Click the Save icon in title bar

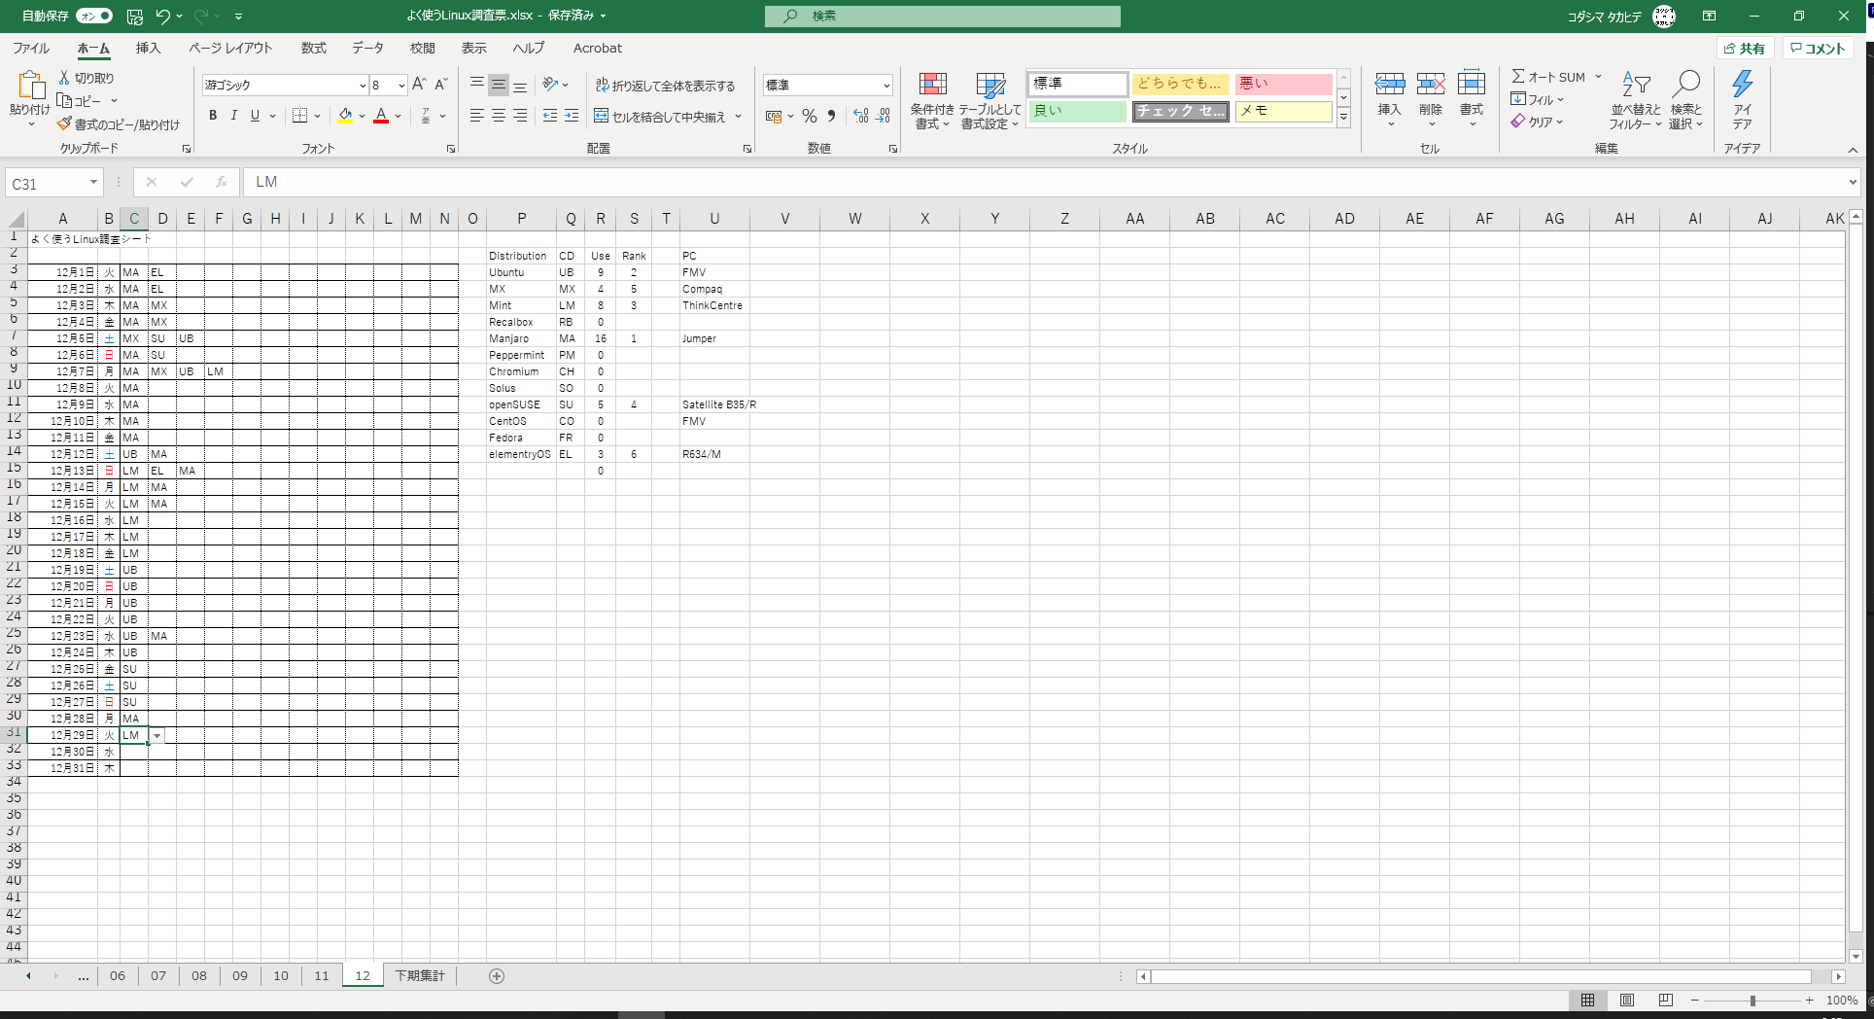(135, 17)
